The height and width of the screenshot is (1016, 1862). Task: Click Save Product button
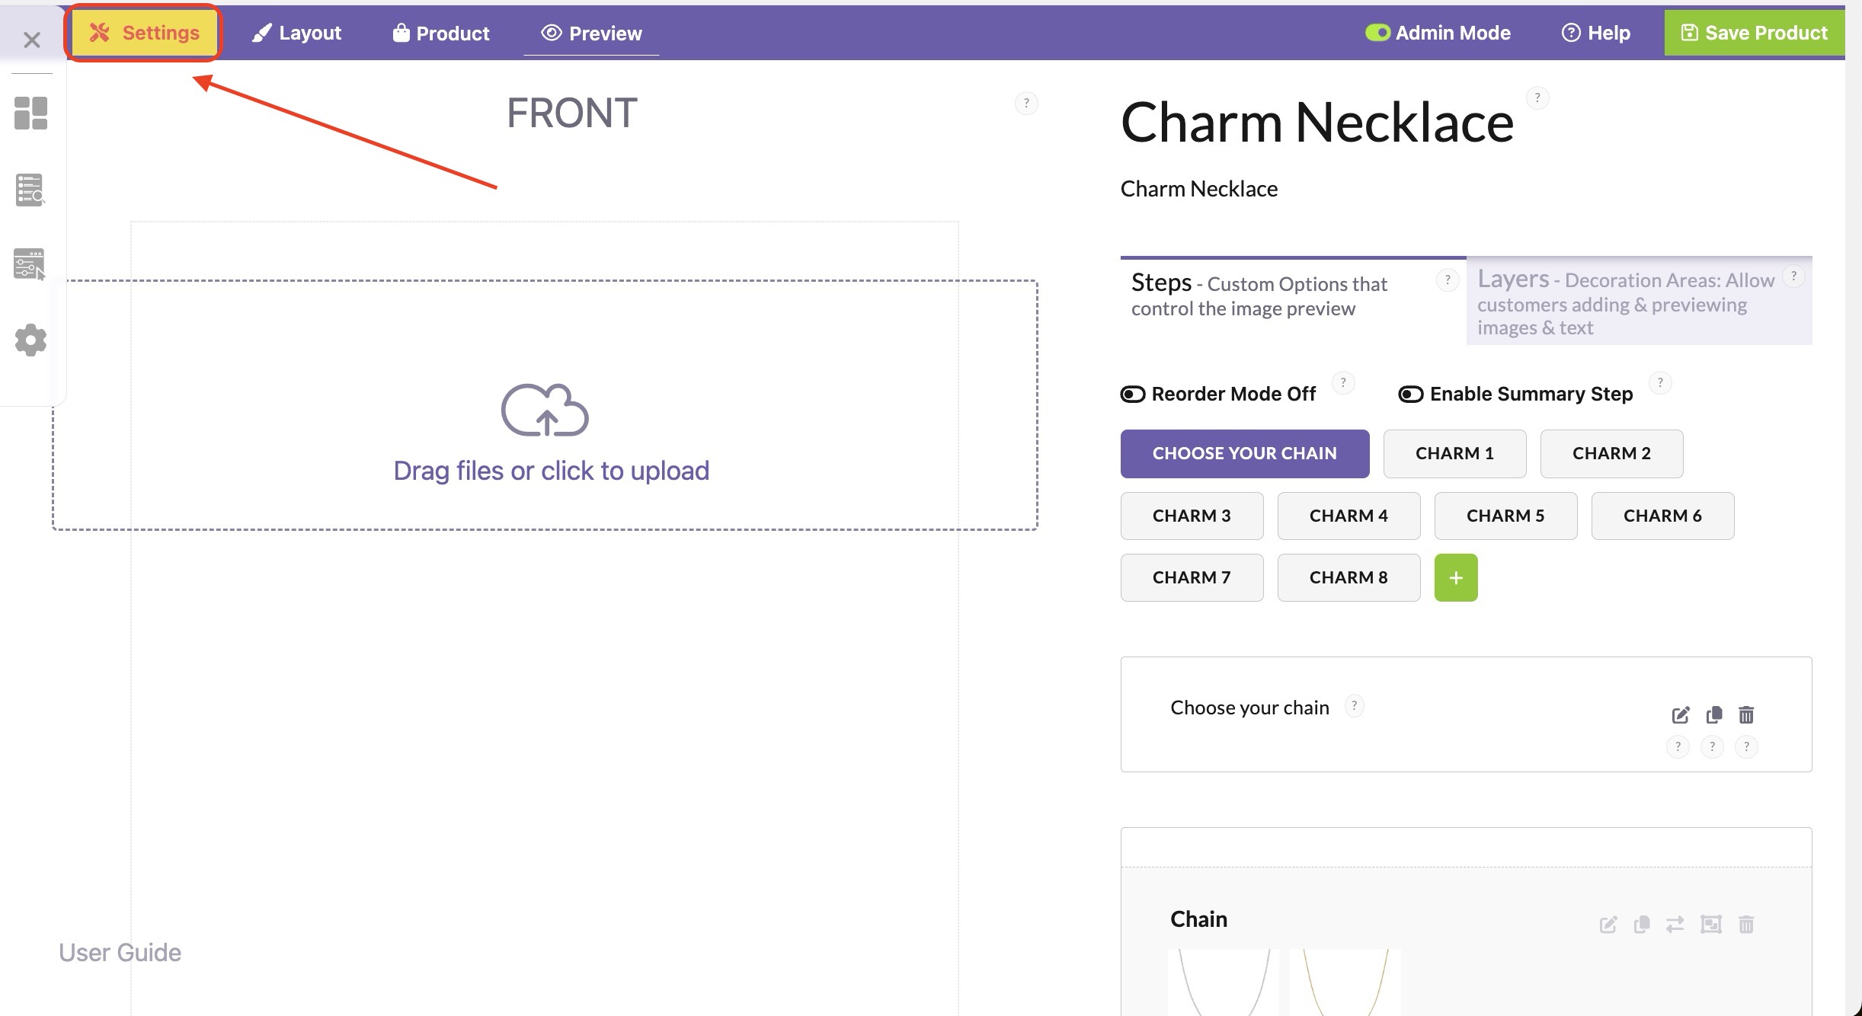coord(1755,33)
